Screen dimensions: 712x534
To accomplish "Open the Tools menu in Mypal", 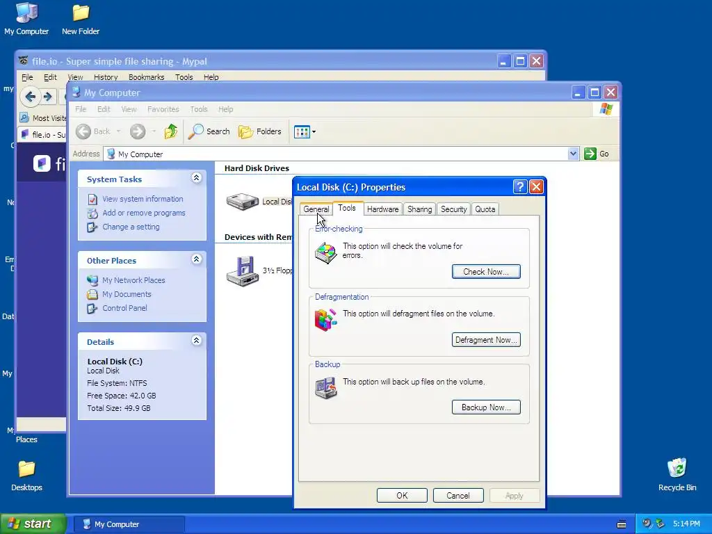I will 184,77.
